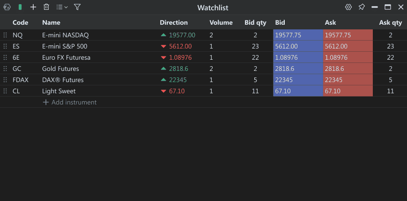
Task: Toggle the green link indicator
Action: [x=20, y=7]
